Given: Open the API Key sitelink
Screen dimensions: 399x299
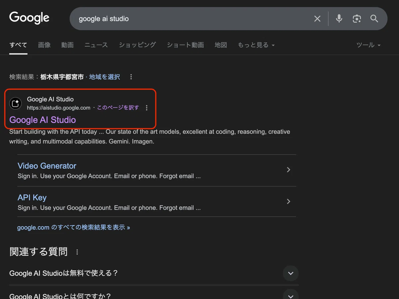Looking at the screenshot, I should 32,198.
